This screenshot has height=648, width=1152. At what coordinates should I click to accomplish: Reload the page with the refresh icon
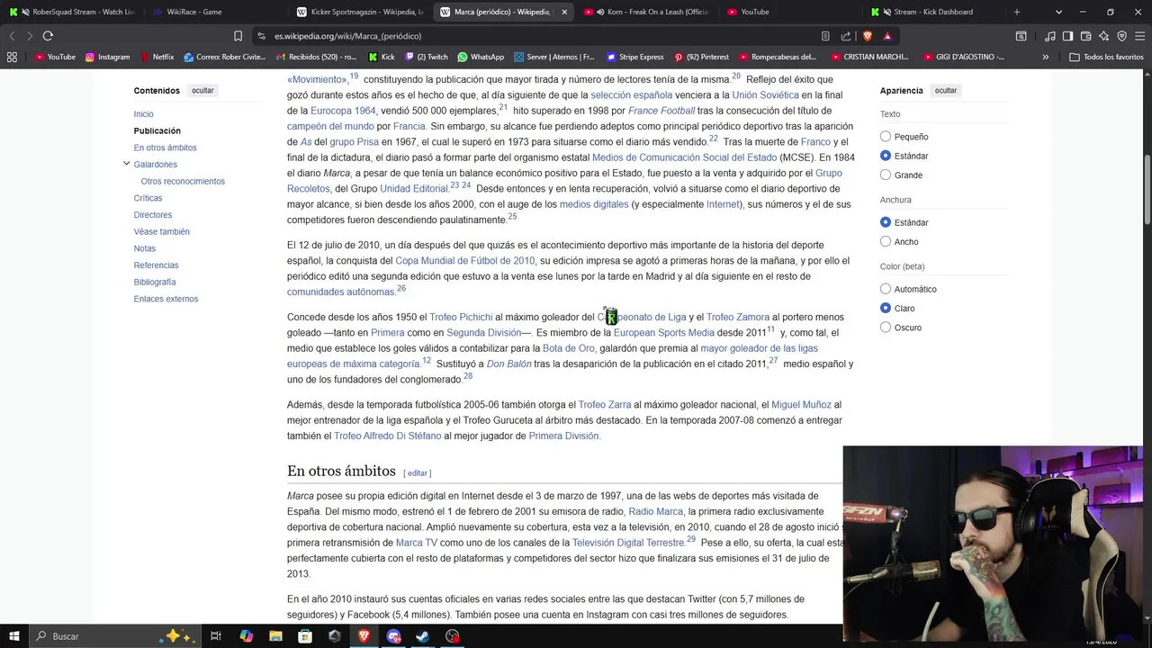click(x=48, y=36)
